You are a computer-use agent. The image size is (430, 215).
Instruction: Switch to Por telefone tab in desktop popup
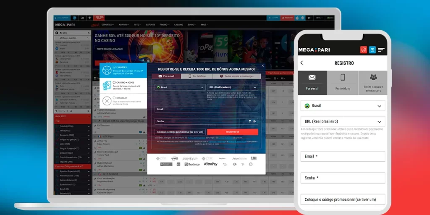(197, 76)
